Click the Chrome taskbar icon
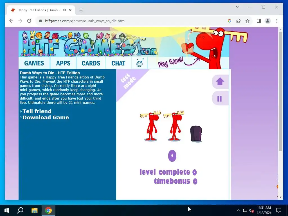Viewport: 288px width, 216px height. coord(48,210)
